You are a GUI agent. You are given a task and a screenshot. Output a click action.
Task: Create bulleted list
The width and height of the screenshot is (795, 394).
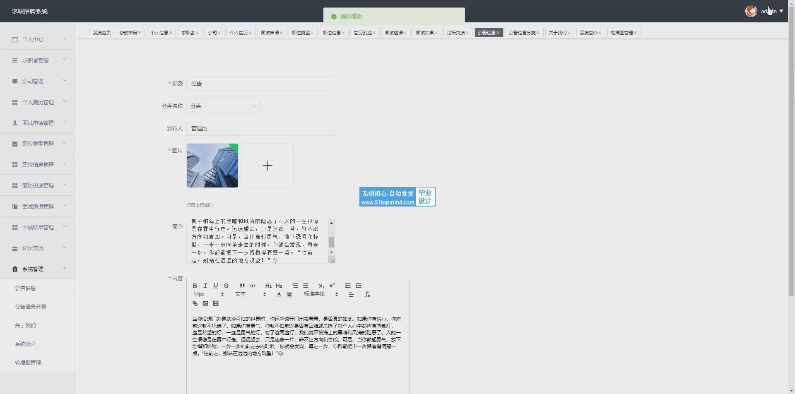[x=306, y=286]
